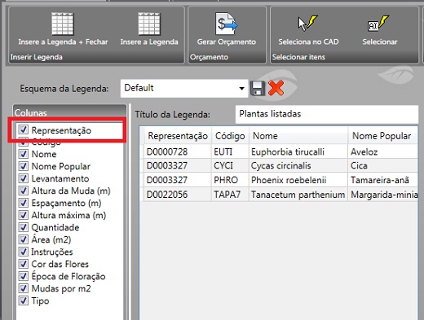Select the Euphorbia tirucalli row
424x320 pixels.
click(x=280, y=151)
